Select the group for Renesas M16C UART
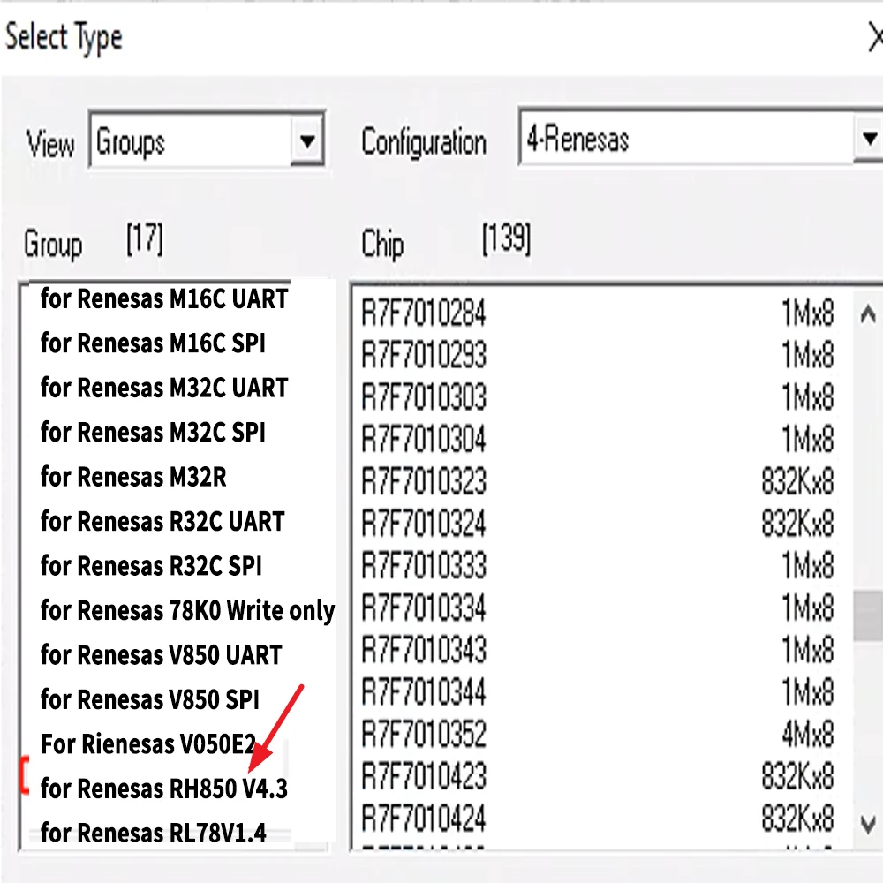This screenshot has width=883, height=883. (x=162, y=298)
